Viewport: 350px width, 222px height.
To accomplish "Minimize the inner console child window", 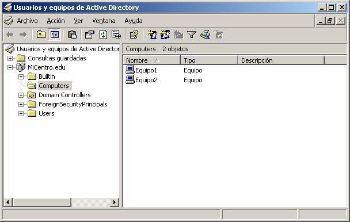I will (321, 21).
